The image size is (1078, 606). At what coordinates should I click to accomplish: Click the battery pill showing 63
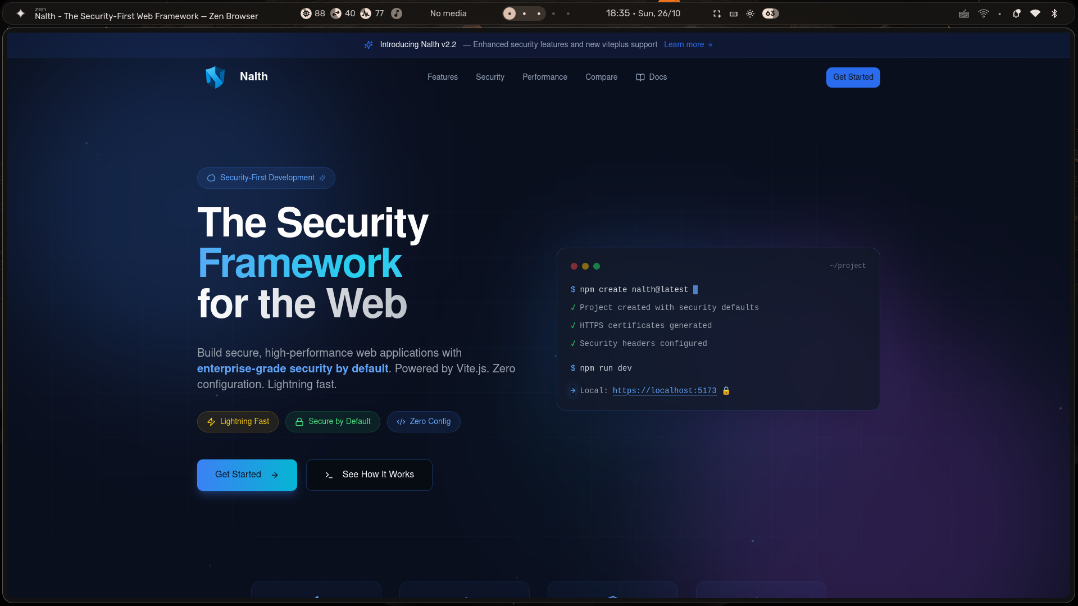(x=770, y=13)
